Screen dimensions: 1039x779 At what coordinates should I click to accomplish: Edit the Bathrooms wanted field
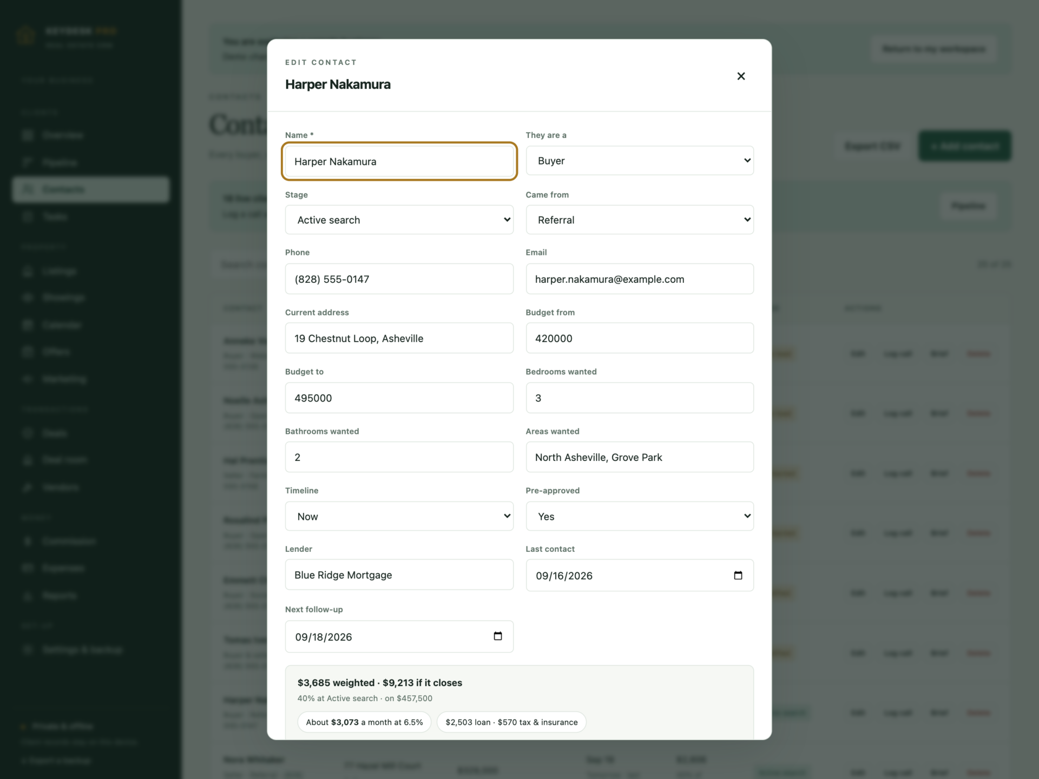[x=399, y=457]
